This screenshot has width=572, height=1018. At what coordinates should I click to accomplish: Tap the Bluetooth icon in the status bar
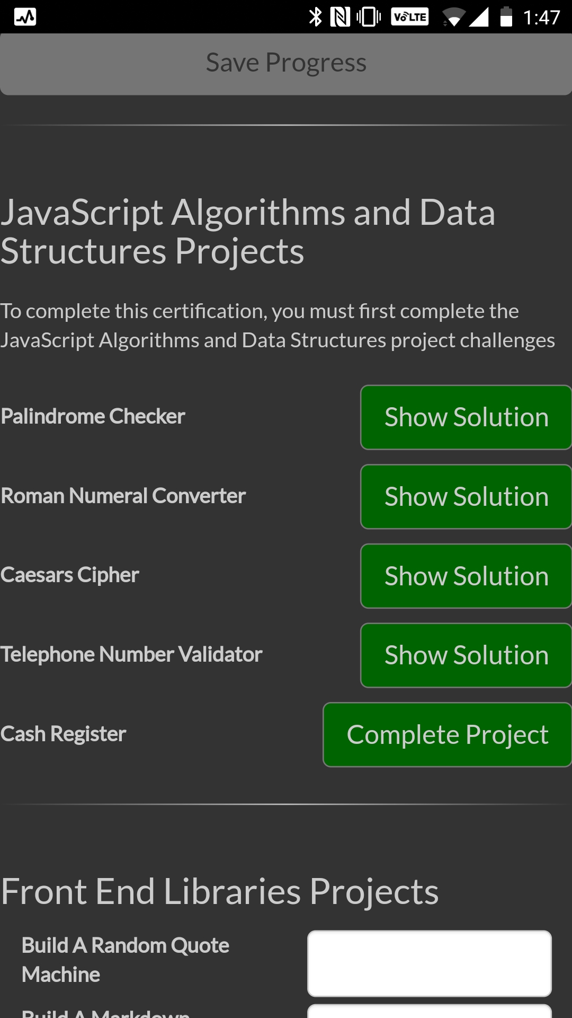coord(316,16)
